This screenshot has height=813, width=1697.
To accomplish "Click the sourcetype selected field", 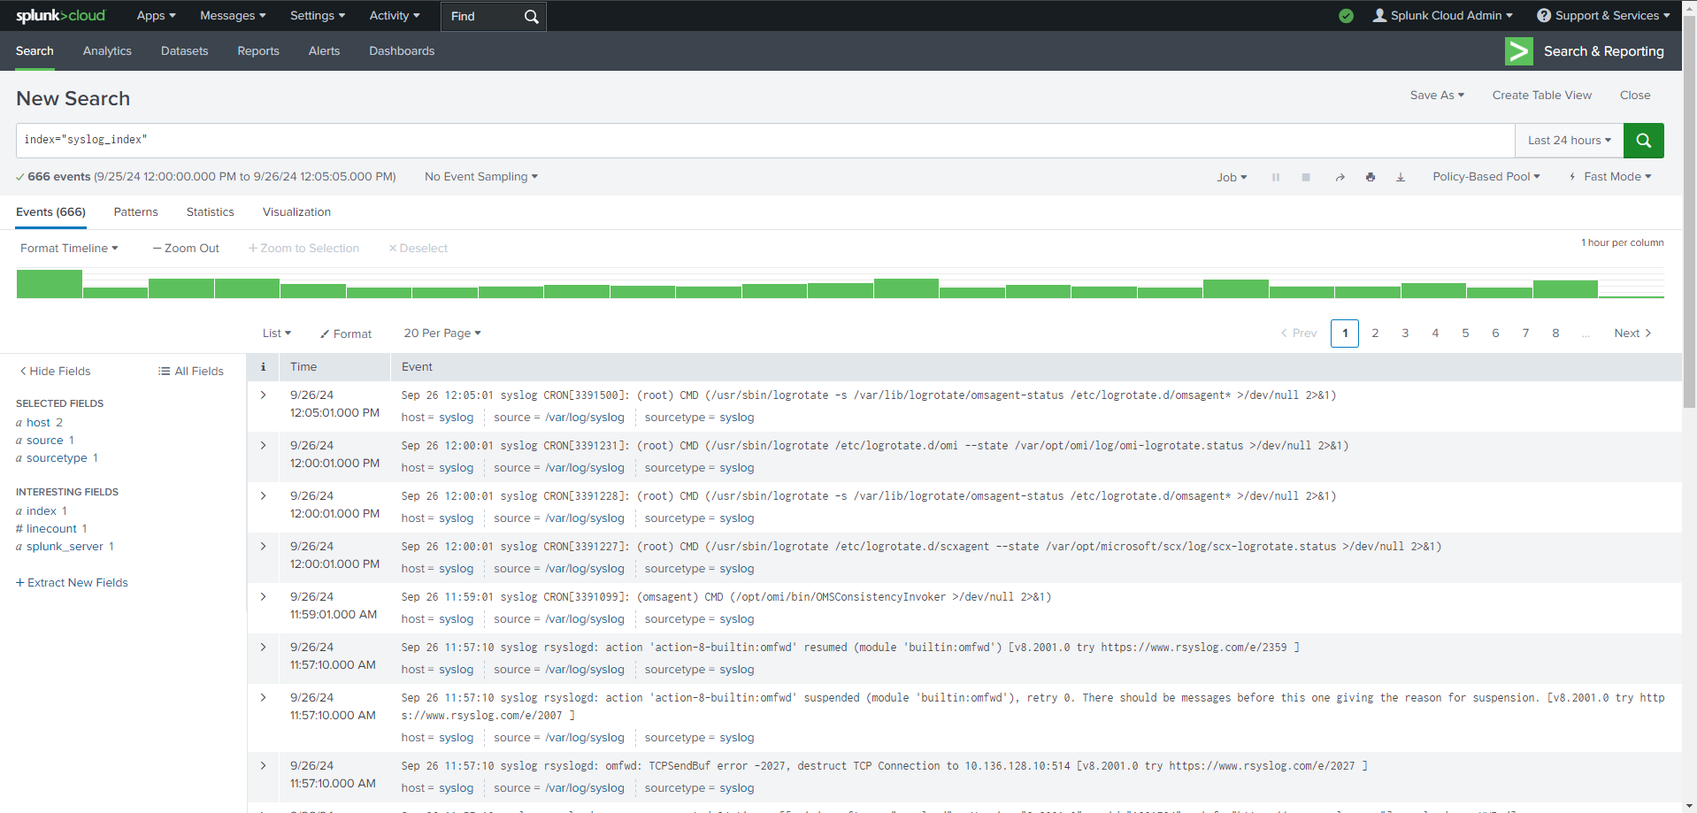I will pos(57,457).
